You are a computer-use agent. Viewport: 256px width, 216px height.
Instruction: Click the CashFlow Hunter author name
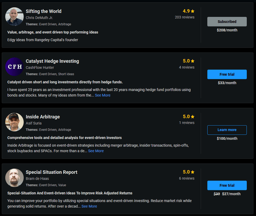[x=40, y=67]
